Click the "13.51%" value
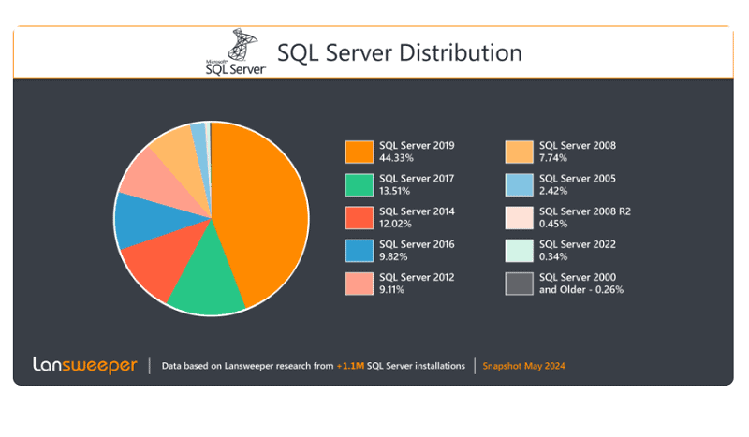Screen dimensions: 749x437 click(394, 191)
